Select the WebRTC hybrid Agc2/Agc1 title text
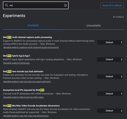This screenshot has width=127, height=119. [x=17, y=56]
